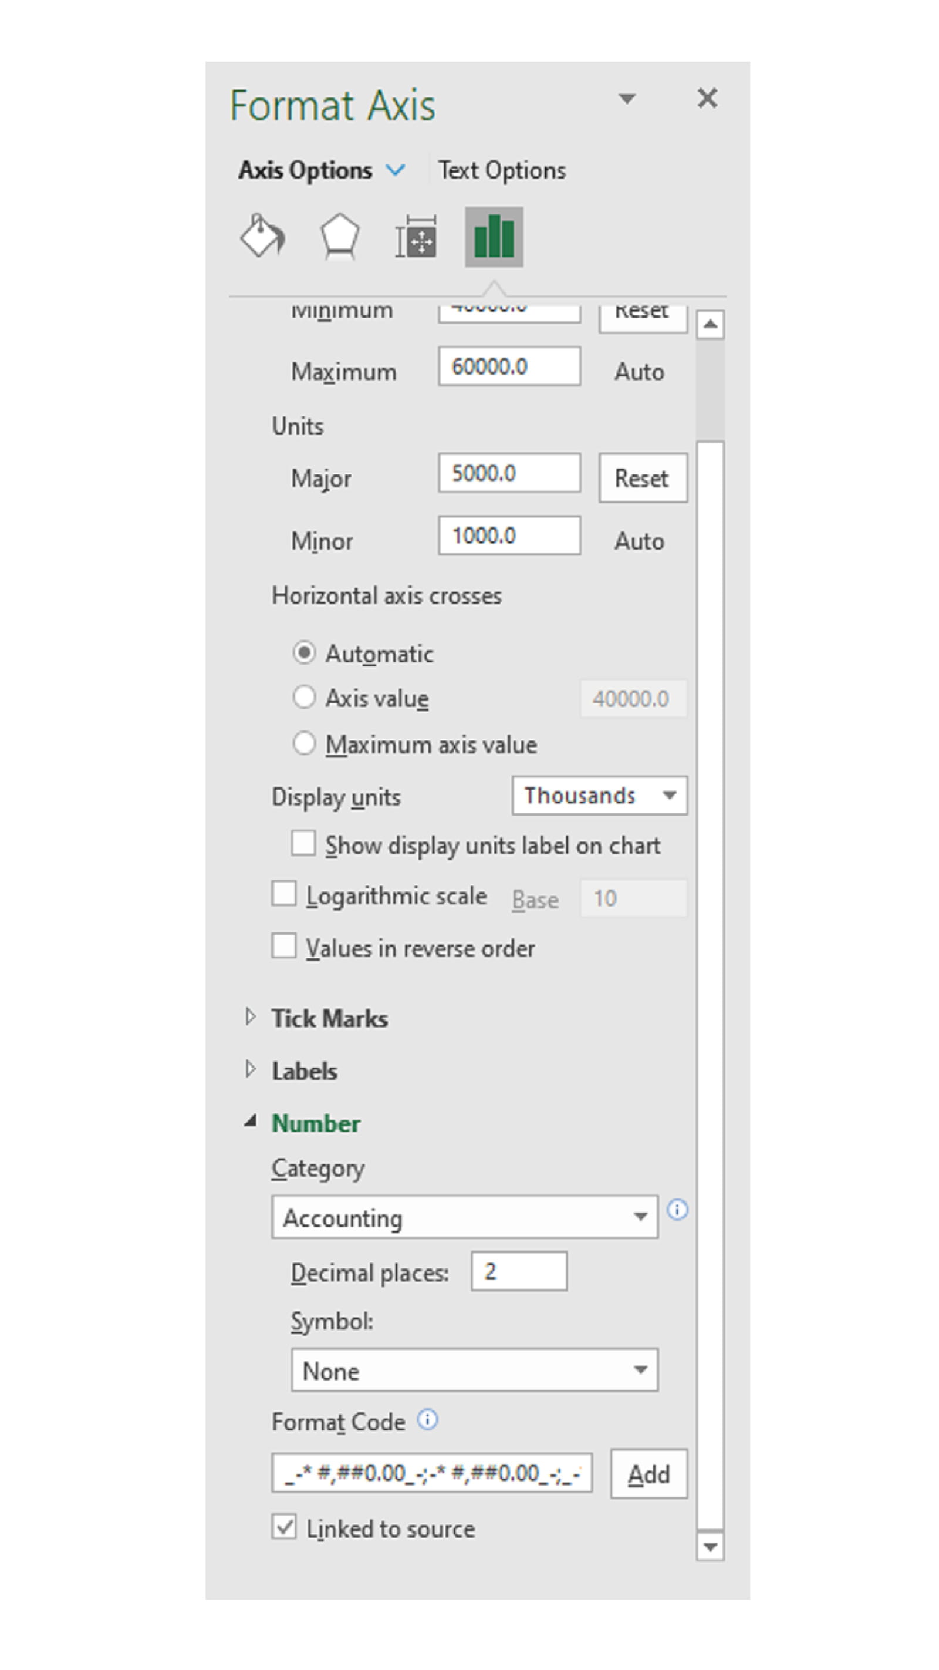Switch to the Text Options tab
The image size is (939, 1670).
pos(502,170)
